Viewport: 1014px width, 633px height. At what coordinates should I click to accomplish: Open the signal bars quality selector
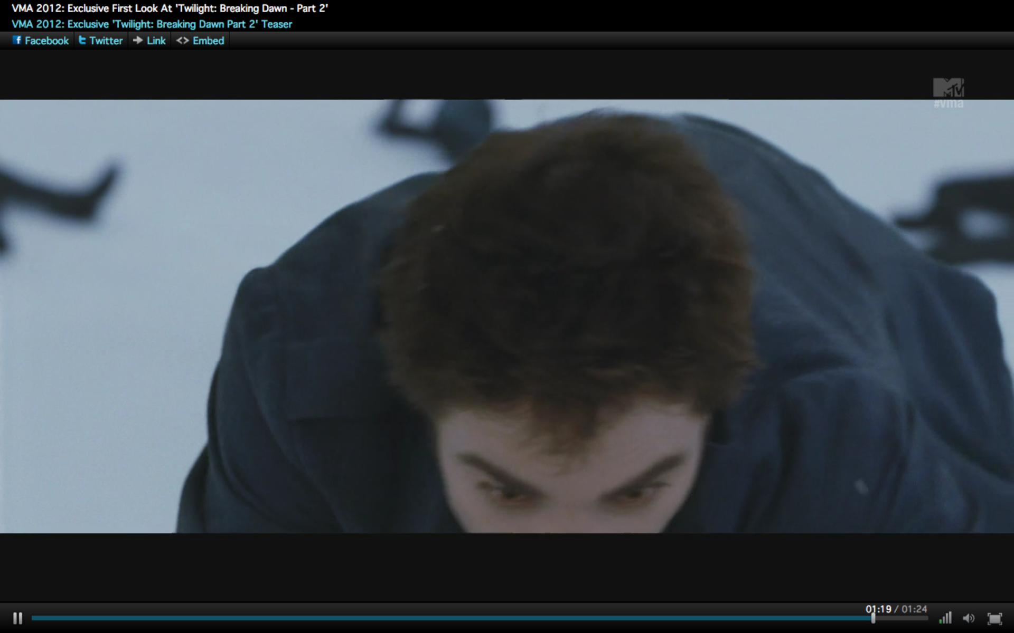[x=945, y=618]
